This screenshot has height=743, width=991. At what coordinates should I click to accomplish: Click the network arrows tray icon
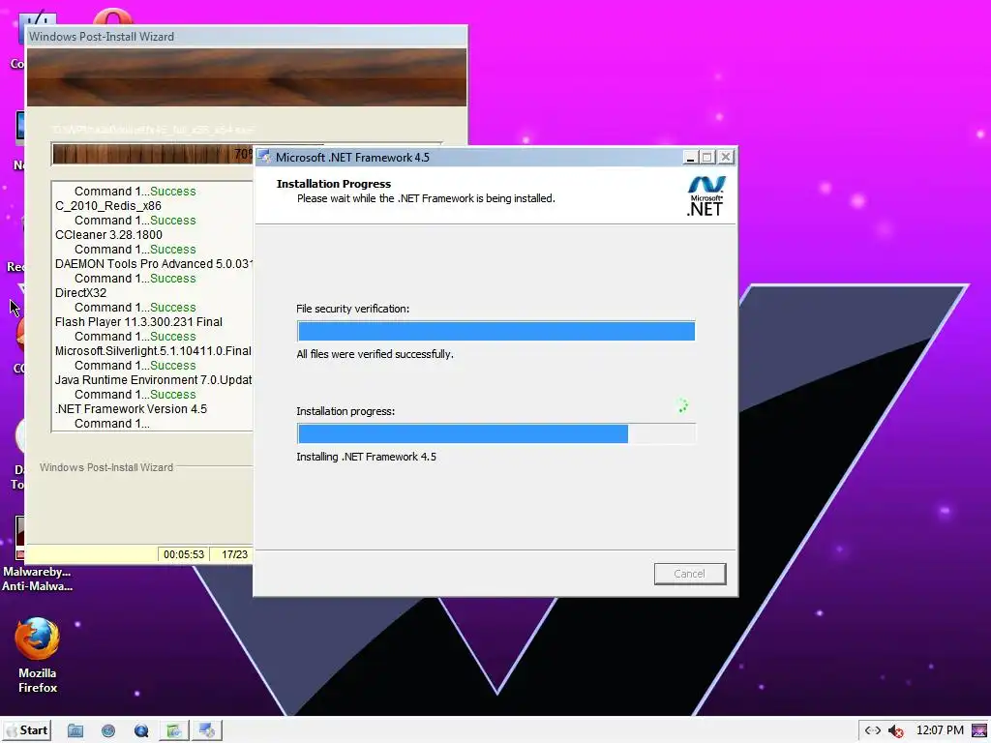point(873,730)
